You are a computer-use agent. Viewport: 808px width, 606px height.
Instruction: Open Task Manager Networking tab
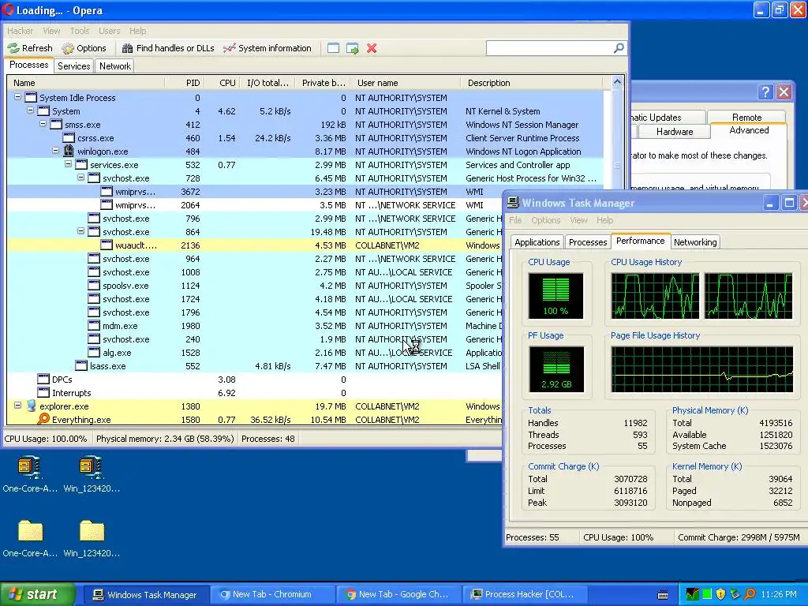point(695,242)
